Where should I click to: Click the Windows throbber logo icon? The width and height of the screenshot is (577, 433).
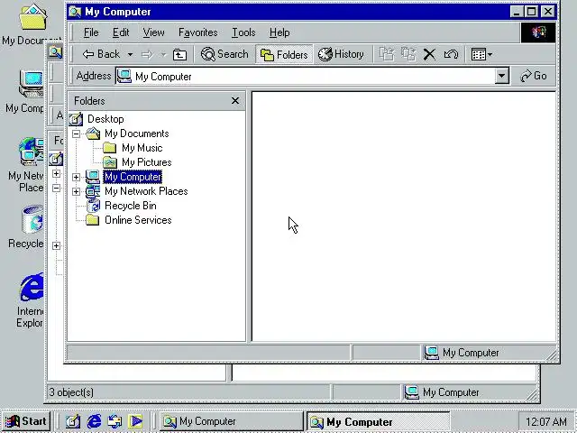538,32
